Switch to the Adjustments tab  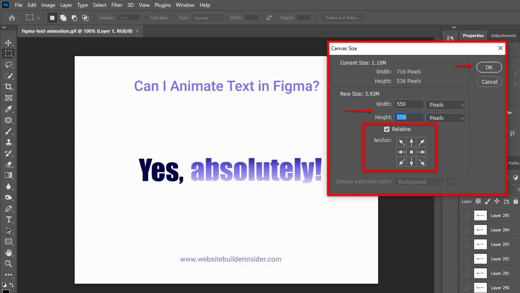503,35
